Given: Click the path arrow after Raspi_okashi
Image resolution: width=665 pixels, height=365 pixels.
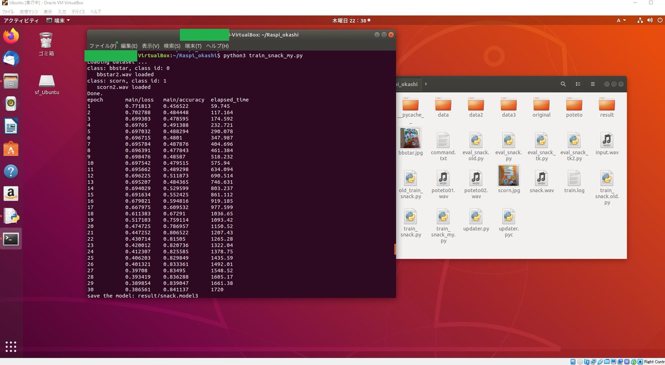Looking at the screenshot, I should [426, 84].
